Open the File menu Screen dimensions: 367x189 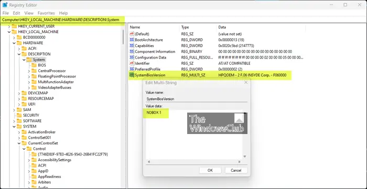[x=5, y=13]
